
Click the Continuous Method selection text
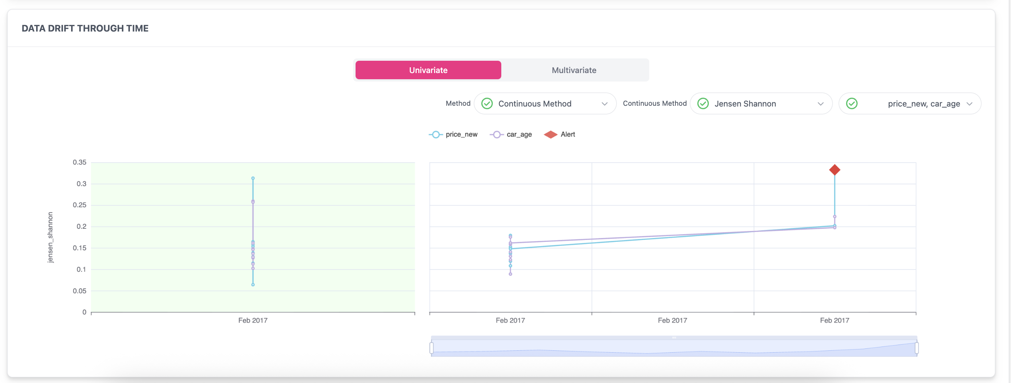[535, 103]
